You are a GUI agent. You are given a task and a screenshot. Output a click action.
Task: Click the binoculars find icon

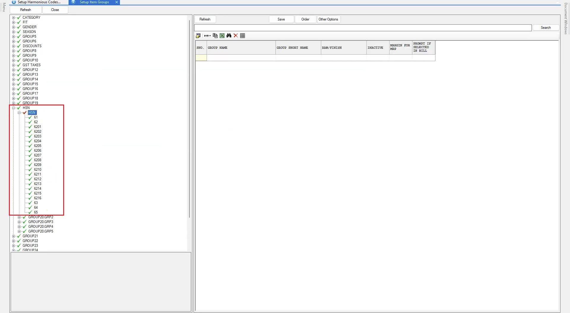tap(229, 36)
